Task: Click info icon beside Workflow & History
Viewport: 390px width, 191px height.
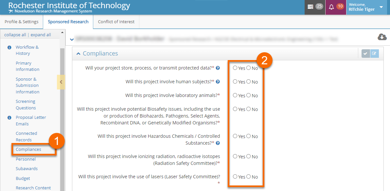Action: [9, 47]
